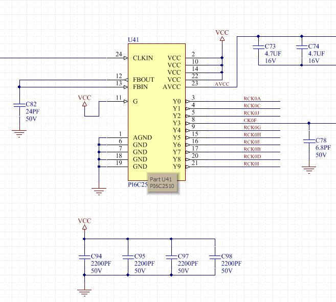This screenshot has width=336, height=302.
Task: Select net label RCK0D
Action: 252,156
